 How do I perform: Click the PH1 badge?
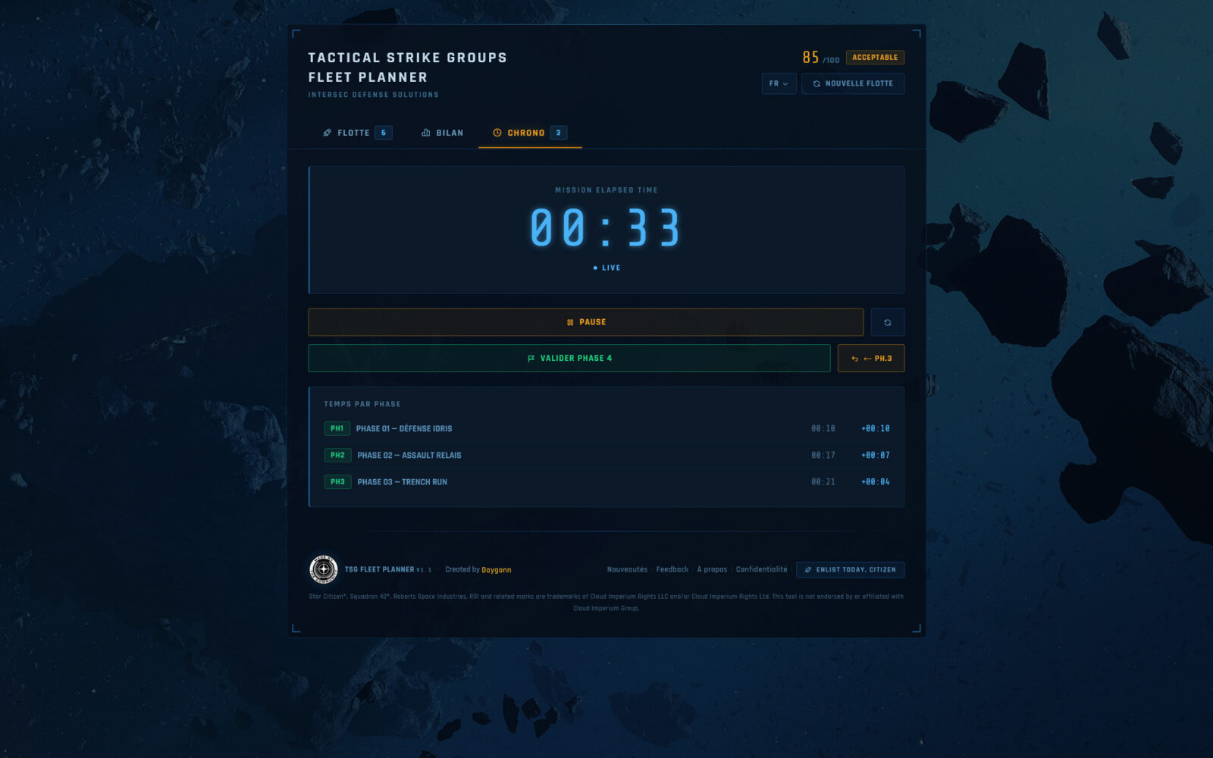pos(337,428)
